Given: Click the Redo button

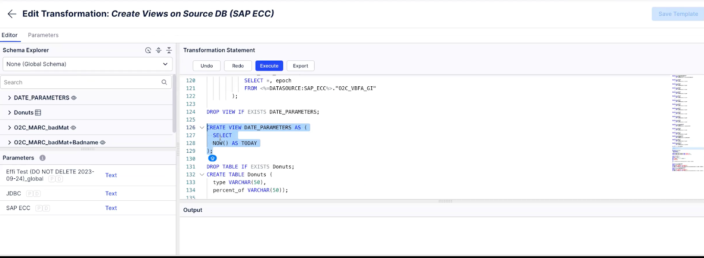Looking at the screenshot, I should [x=238, y=66].
